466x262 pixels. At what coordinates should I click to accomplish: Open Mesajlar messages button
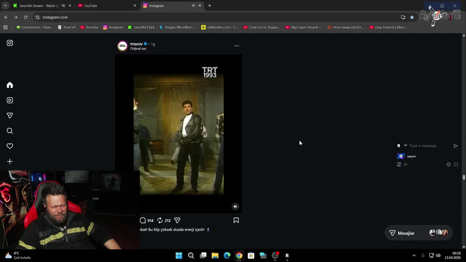(x=419, y=233)
